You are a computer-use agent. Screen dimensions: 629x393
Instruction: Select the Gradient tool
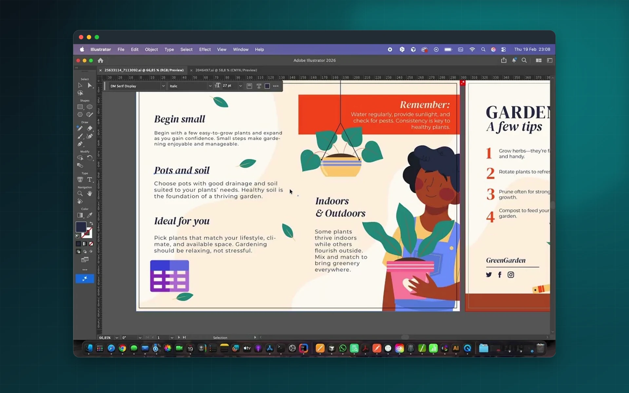(80, 215)
